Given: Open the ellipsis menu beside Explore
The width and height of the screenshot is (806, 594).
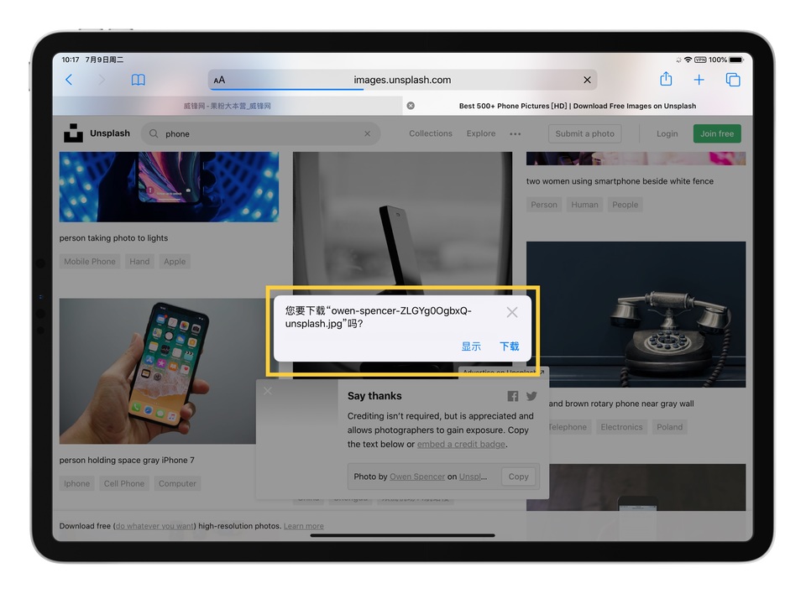Looking at the screenshot, I should coord(515,133).
